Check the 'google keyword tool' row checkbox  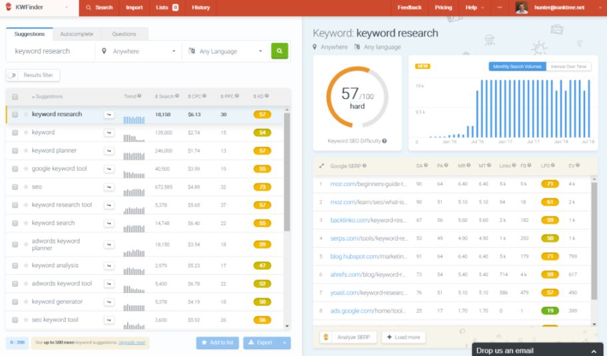(15, 169)
